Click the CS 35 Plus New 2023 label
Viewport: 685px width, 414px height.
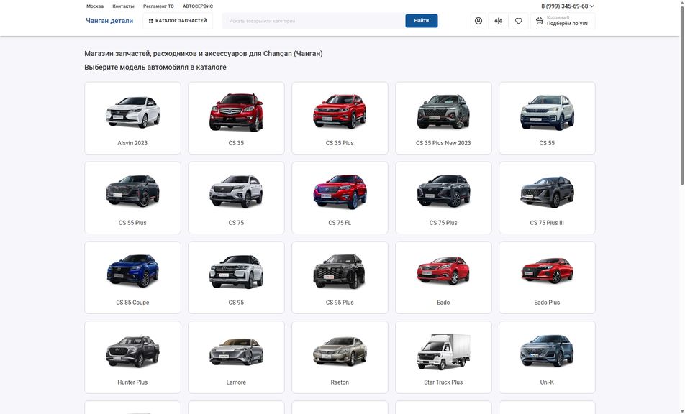[443, 143]
